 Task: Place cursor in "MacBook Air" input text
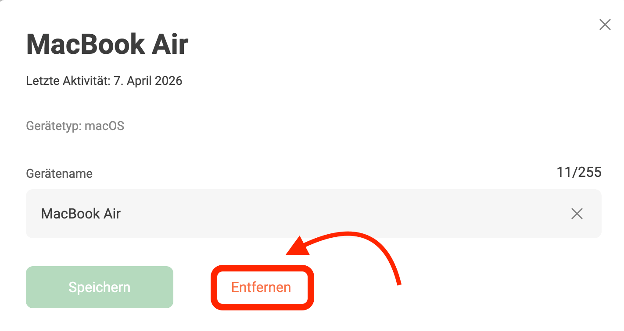click(81, 214)
